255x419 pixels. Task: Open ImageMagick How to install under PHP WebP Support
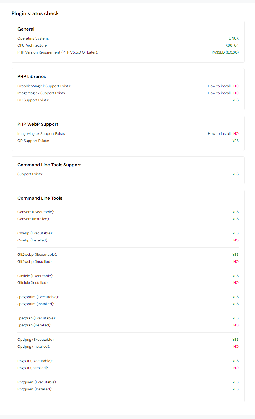coord(219,134)
